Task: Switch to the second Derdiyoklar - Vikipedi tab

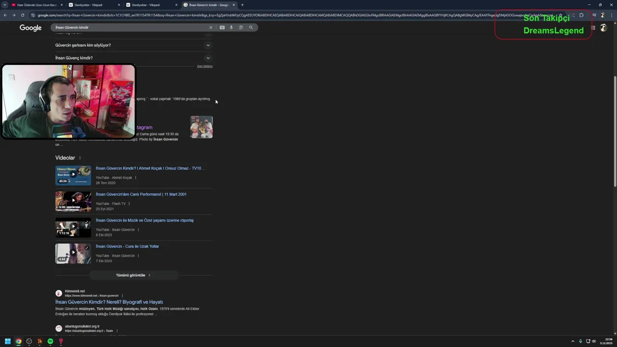Action: pyautogui.click(x=151, y=5)
